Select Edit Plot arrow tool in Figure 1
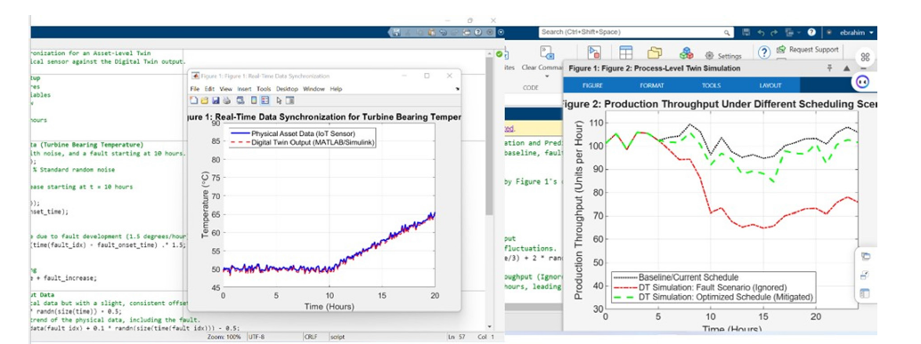This screenshot has height=344, width=921. 279,100
